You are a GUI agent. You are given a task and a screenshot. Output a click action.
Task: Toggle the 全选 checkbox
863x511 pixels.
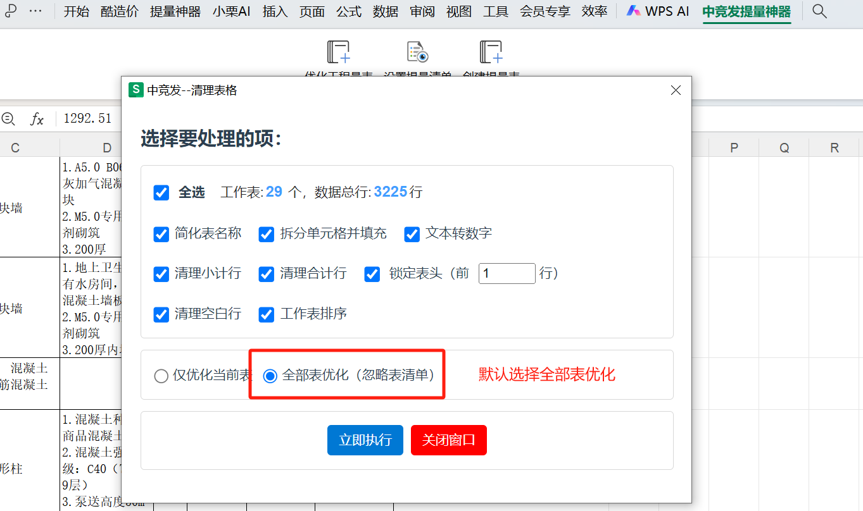coord(161,192)
